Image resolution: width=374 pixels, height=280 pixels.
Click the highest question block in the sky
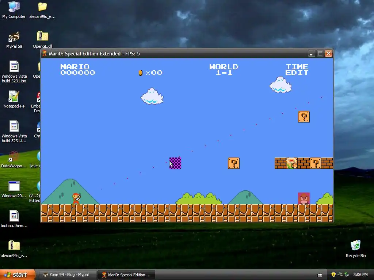point(304,117)
